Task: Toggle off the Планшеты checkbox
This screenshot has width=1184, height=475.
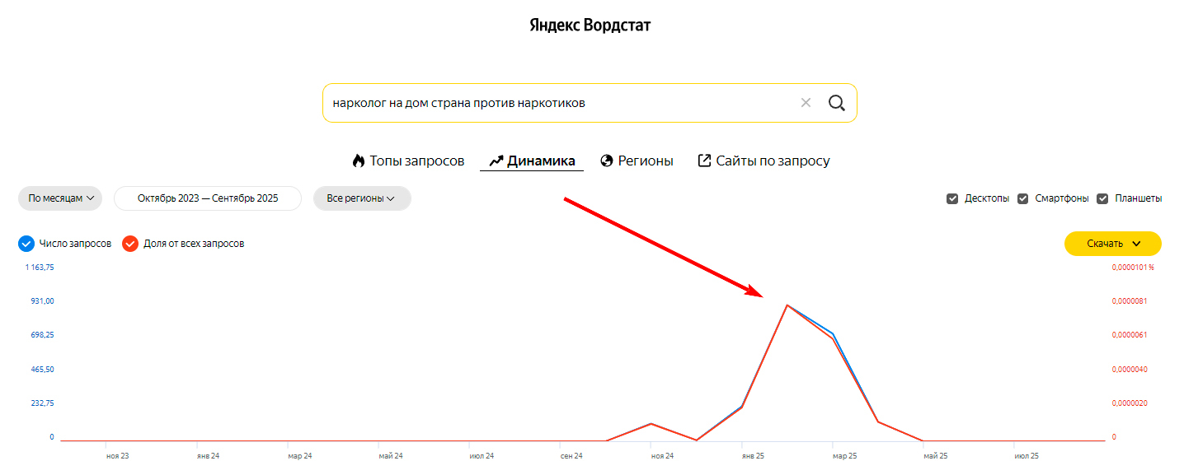Action: pyautogui.click(x=1103, y=198)
